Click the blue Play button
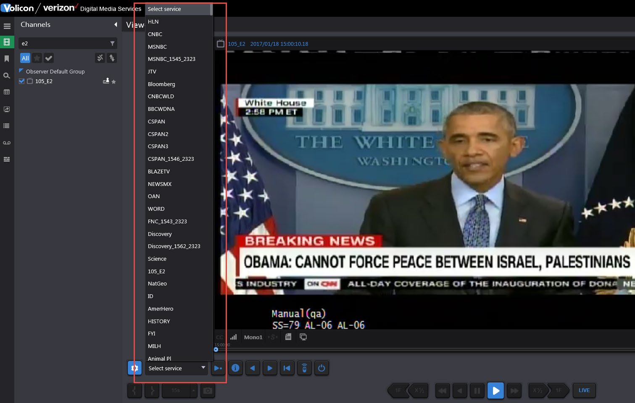 point(495,390)
